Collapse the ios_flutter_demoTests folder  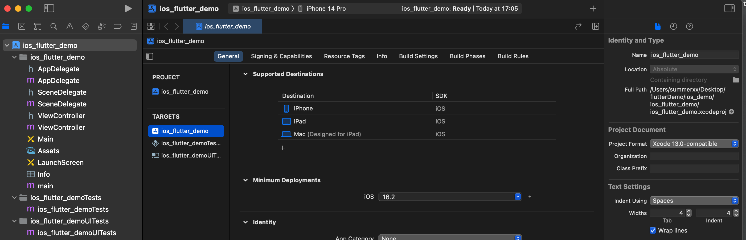pos(14,197)
